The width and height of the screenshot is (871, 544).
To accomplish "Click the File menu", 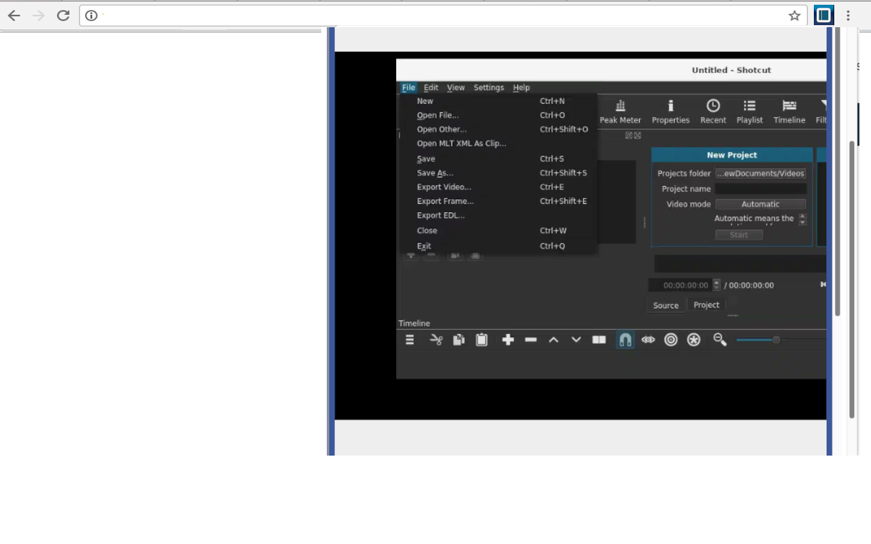I will [x=408, y=88].
